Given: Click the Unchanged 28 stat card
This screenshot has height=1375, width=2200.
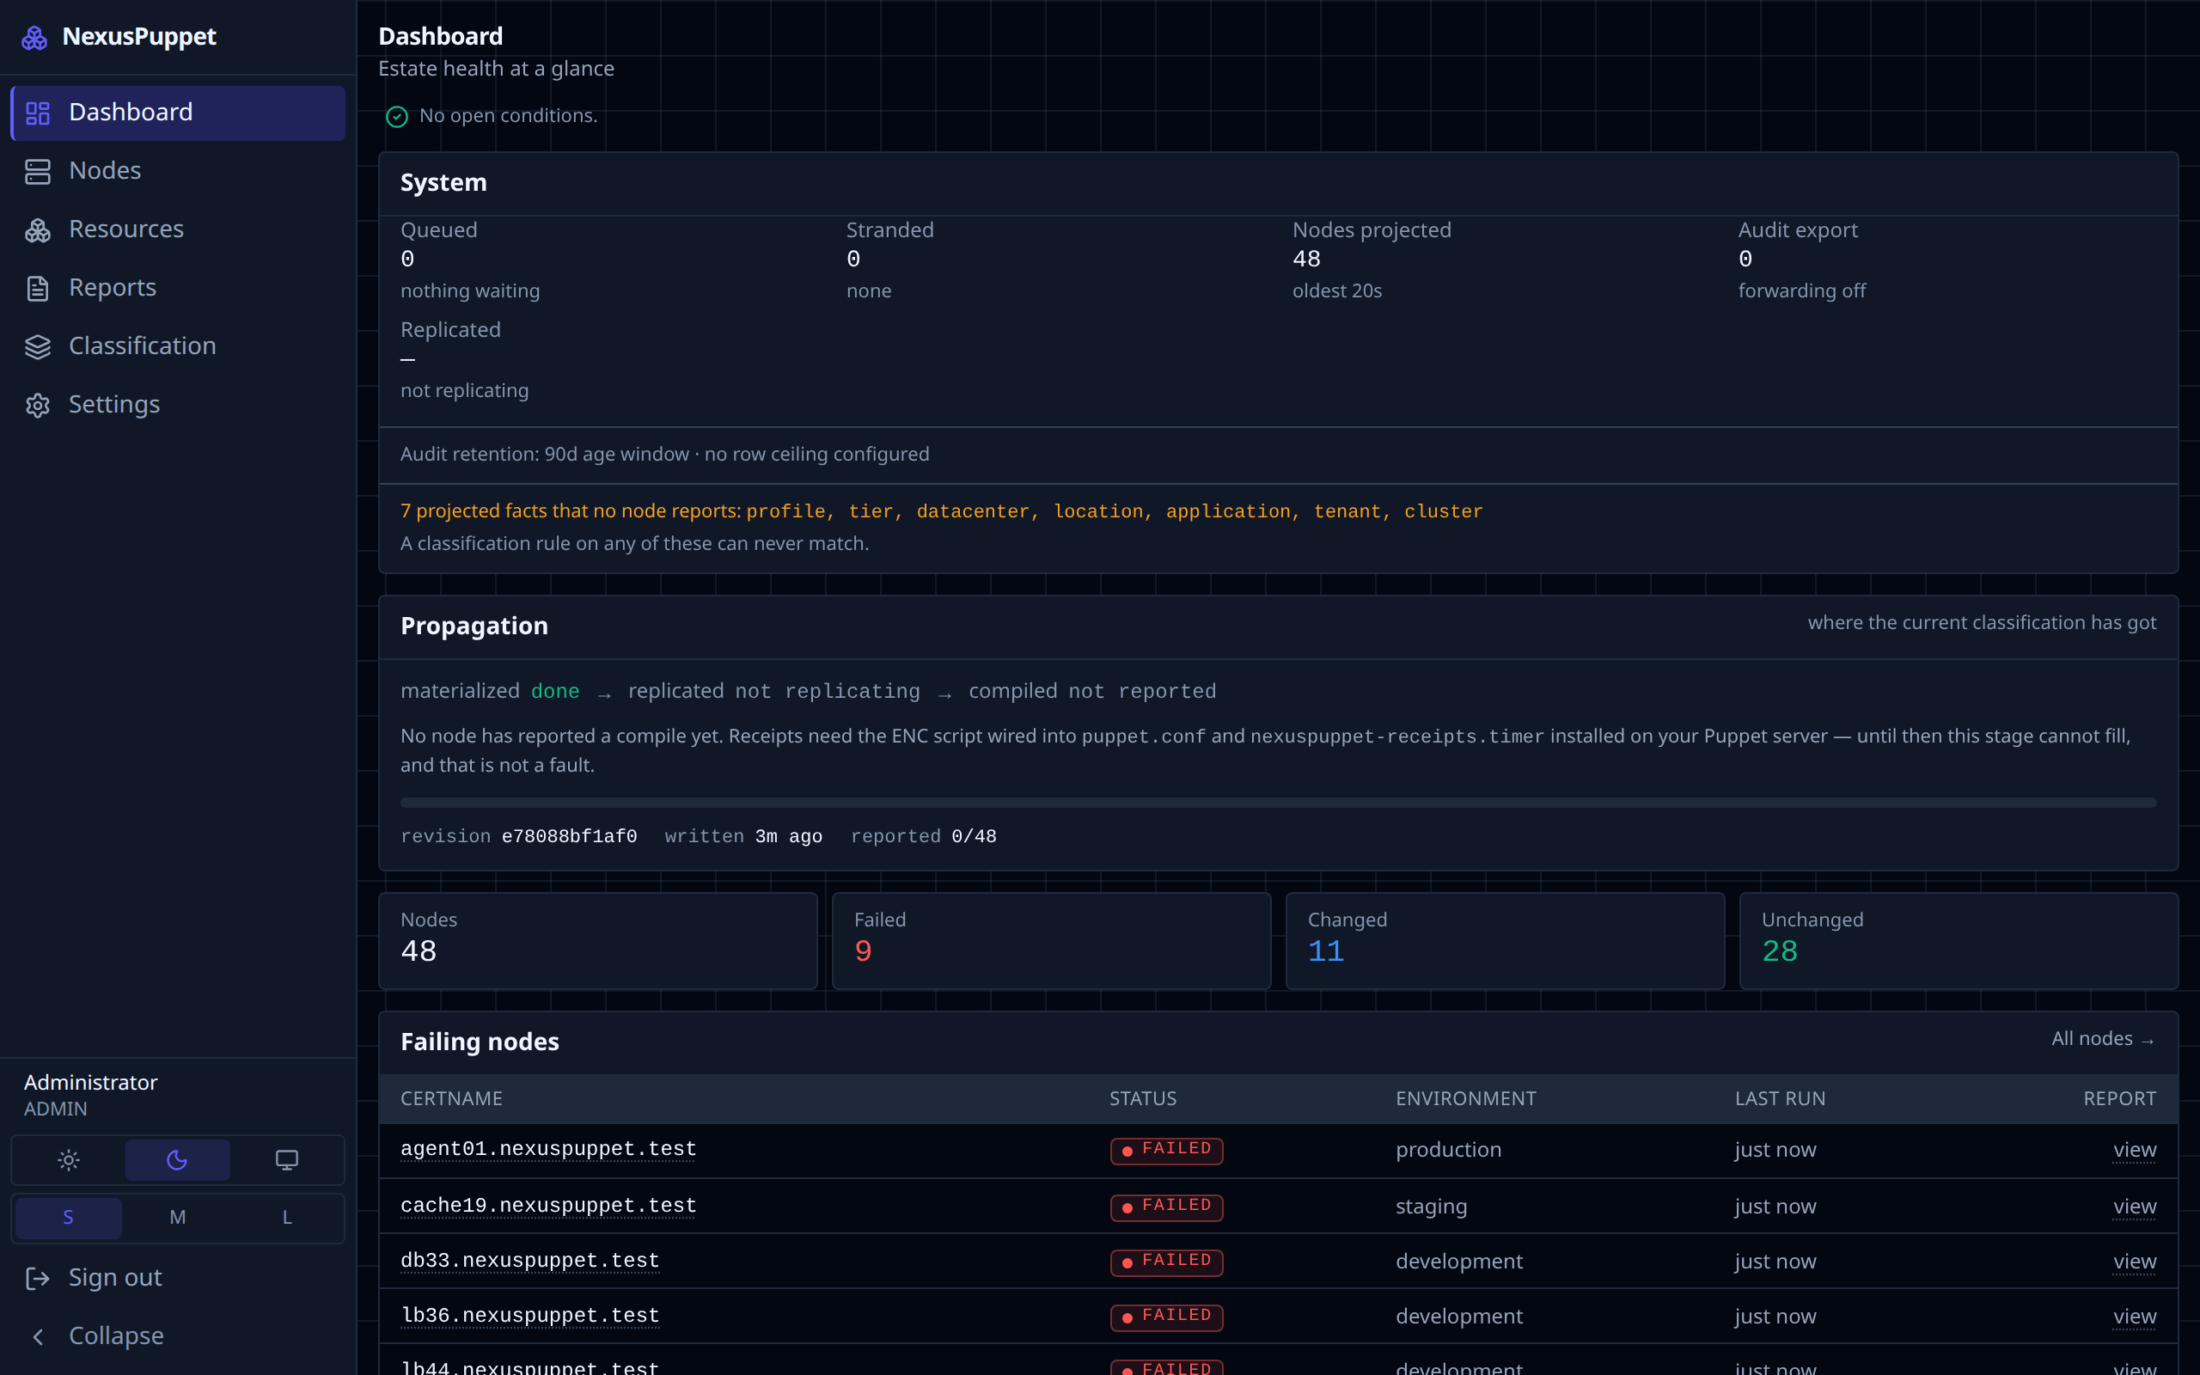Looking at the screenshot, I should coord(1959,941).
